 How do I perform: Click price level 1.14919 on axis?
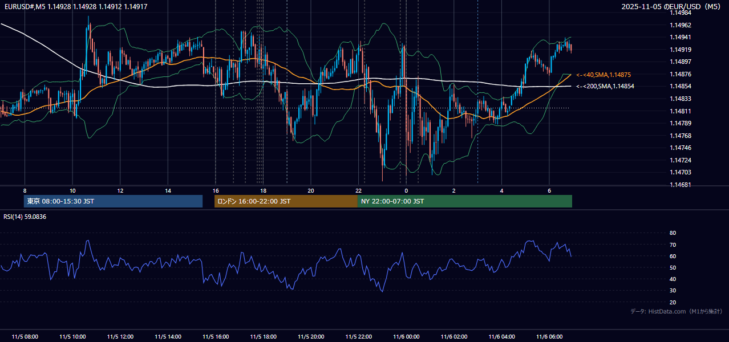point(681,50)
